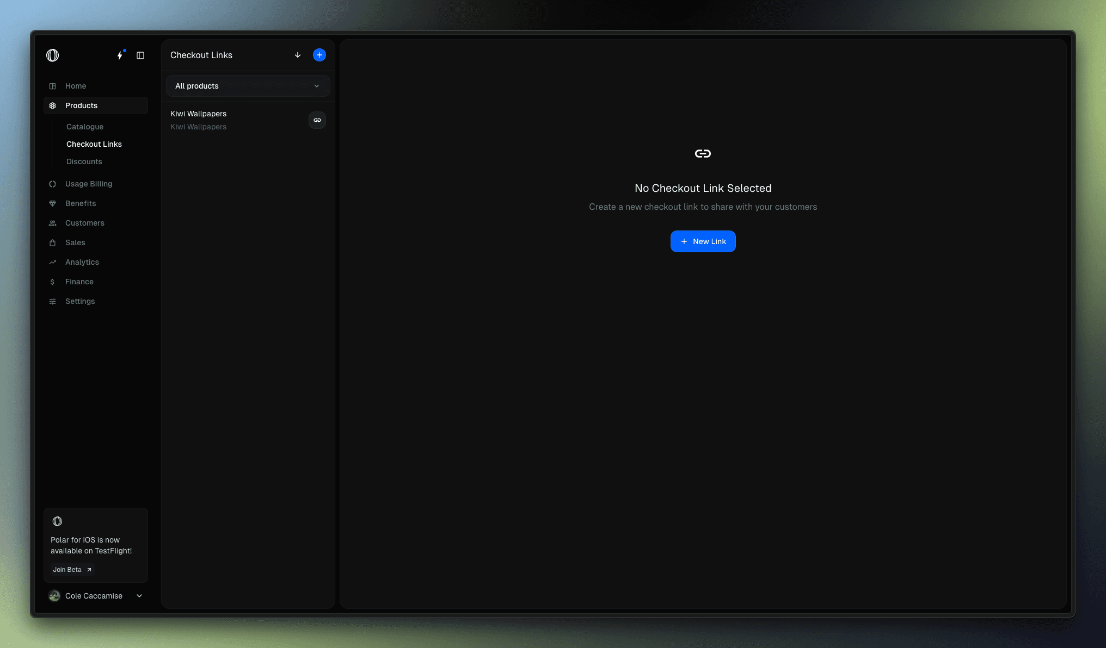Click the No Checkout Link Selected heading
This screenshot has height=648, width=1106.
(703, 188)
